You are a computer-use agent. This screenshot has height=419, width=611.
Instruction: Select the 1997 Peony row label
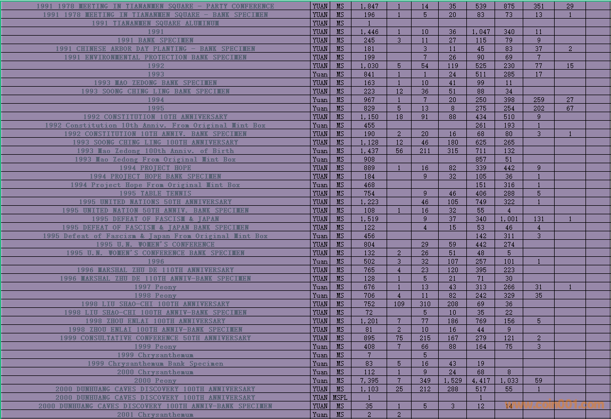155,287
